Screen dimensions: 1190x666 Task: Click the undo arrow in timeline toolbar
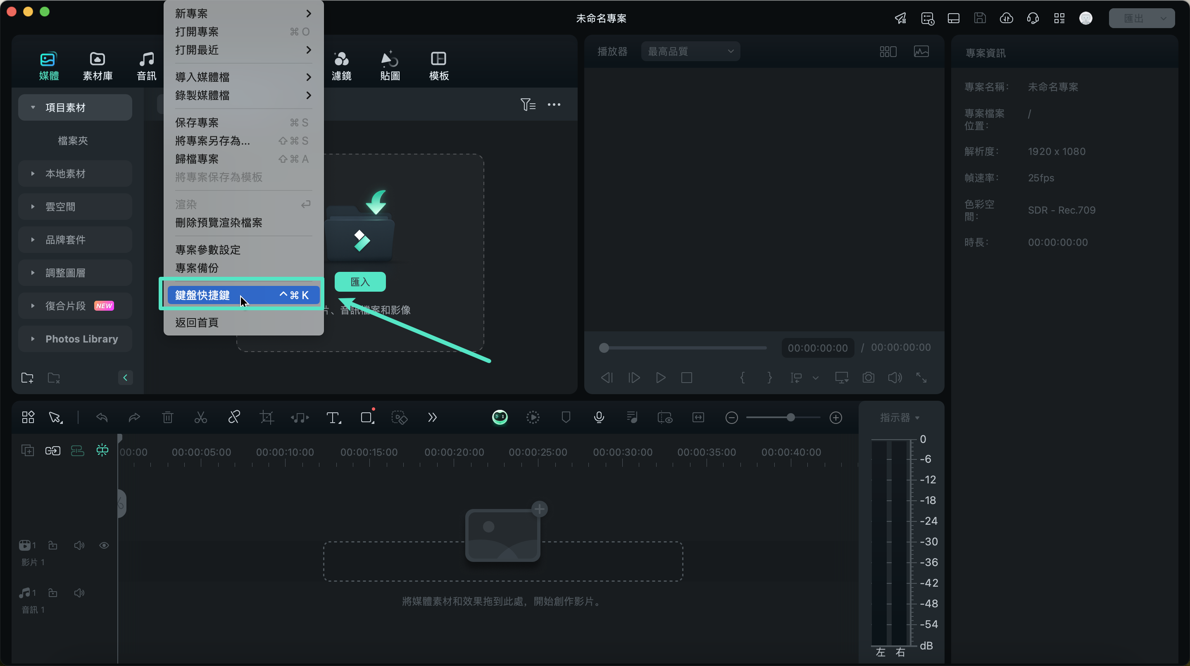[102, 418]
